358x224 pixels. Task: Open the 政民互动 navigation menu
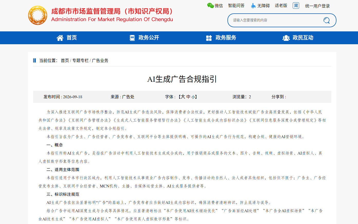pos(298,38)
